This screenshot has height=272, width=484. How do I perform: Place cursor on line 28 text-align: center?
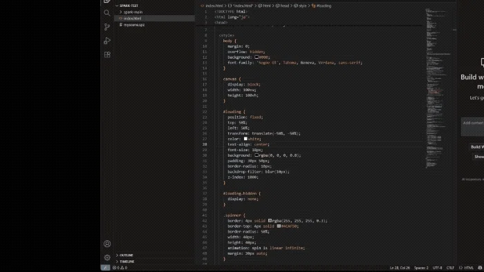(248, 144)
